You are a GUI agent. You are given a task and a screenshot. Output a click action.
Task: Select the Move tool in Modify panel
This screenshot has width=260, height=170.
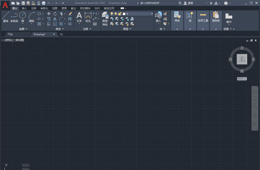[49, 14]
